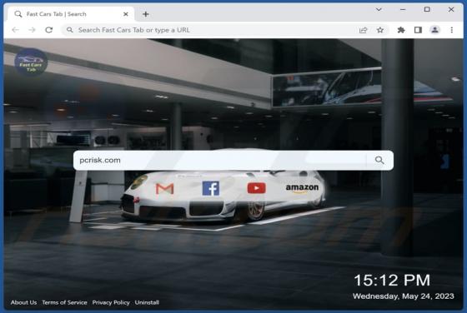Image resolution: width=467 pixels, height=313 pixels.
Task: Close the Fast Cars Tab browser tab
Action: point(126,14)
